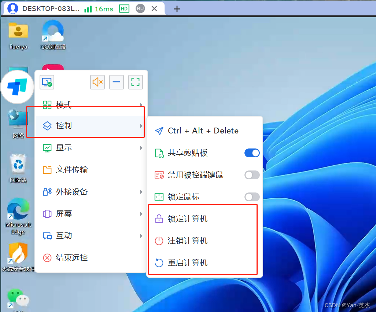Image resolution: width=376 pixels, height=312 pixels.
Task: Expand the 屏幕 submenu arrow
Action: pos(141,214)
